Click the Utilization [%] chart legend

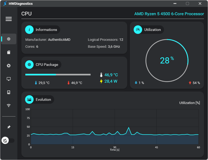[190, 103]
